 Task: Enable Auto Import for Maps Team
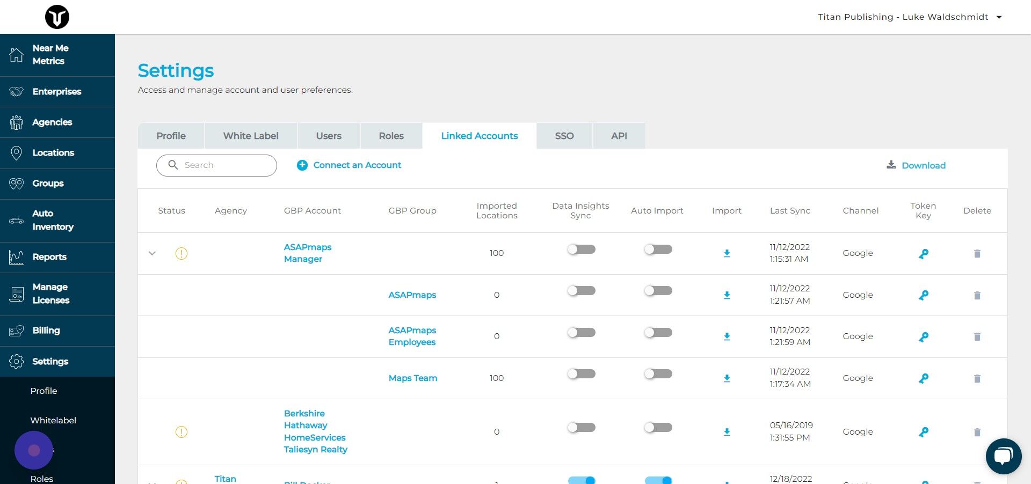658,374
